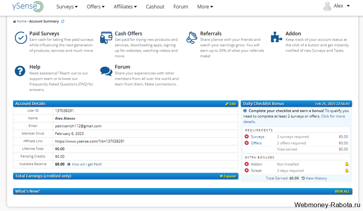Click the Addon puzzle piece icon
Viewport: 363px width, 211px height.
point(276,37)
